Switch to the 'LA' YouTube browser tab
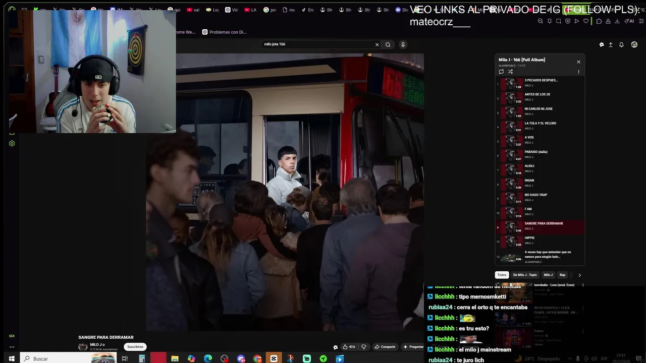The image size is (646, 363). (250, 10)
